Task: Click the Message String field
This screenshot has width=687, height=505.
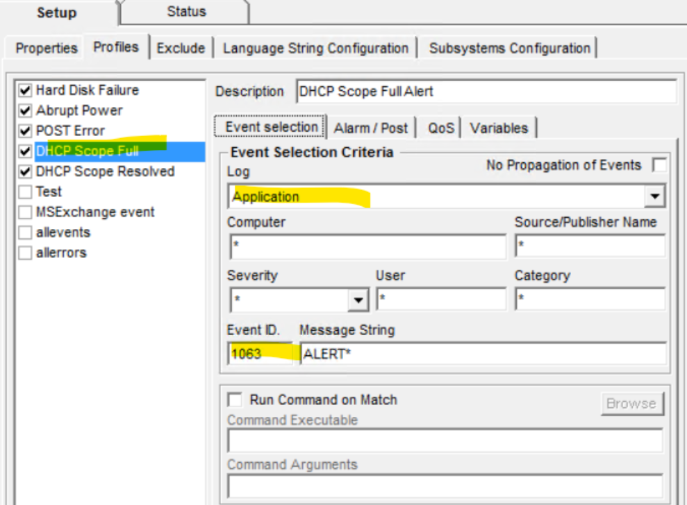Action: [x=483, y=353]
